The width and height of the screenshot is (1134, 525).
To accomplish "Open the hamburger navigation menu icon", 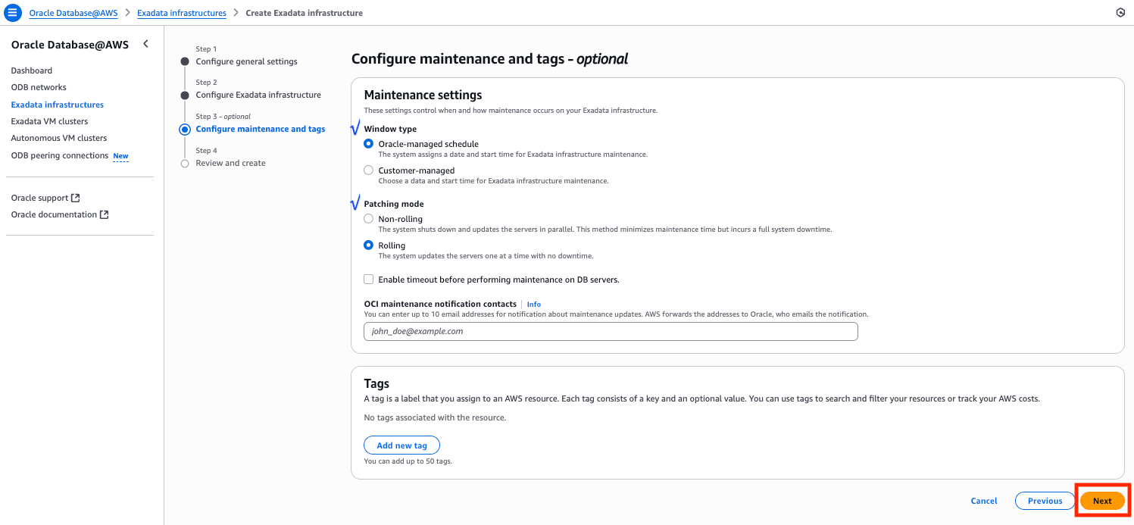I will click(x=13, y=13).
